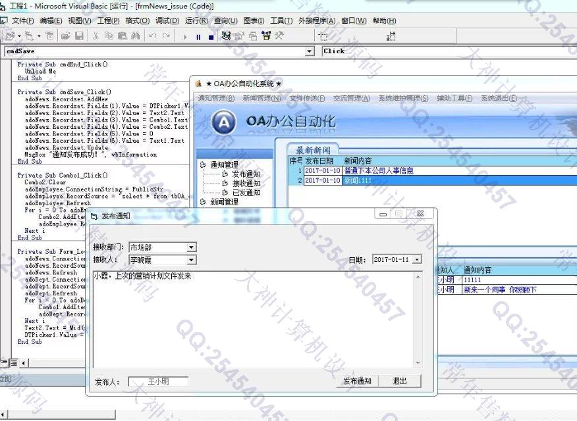This screenshot has width=577, height=421.
Task: Open the 接收人 combo box showing 李晓霞
Action: point(191,260)
